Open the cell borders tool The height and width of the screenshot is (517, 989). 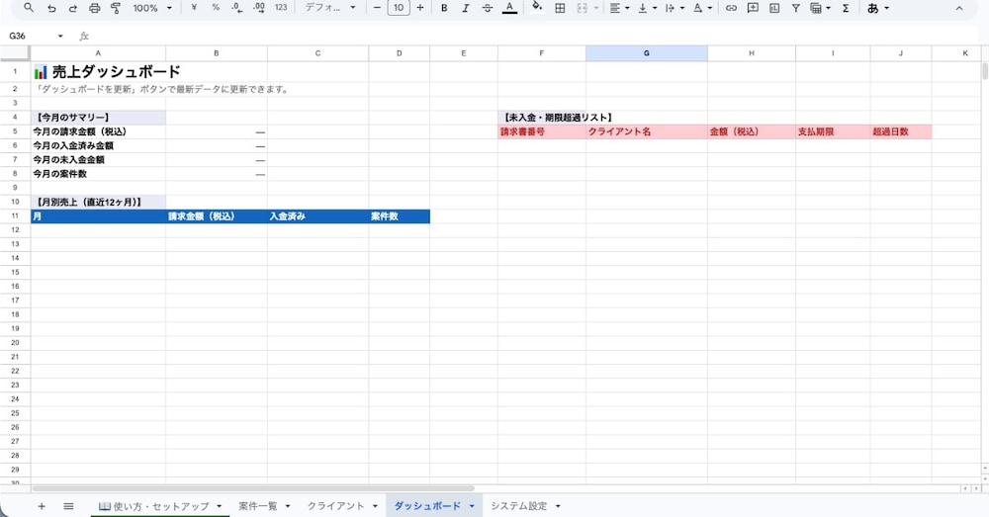pyautogui.click(x=560, y=8)
